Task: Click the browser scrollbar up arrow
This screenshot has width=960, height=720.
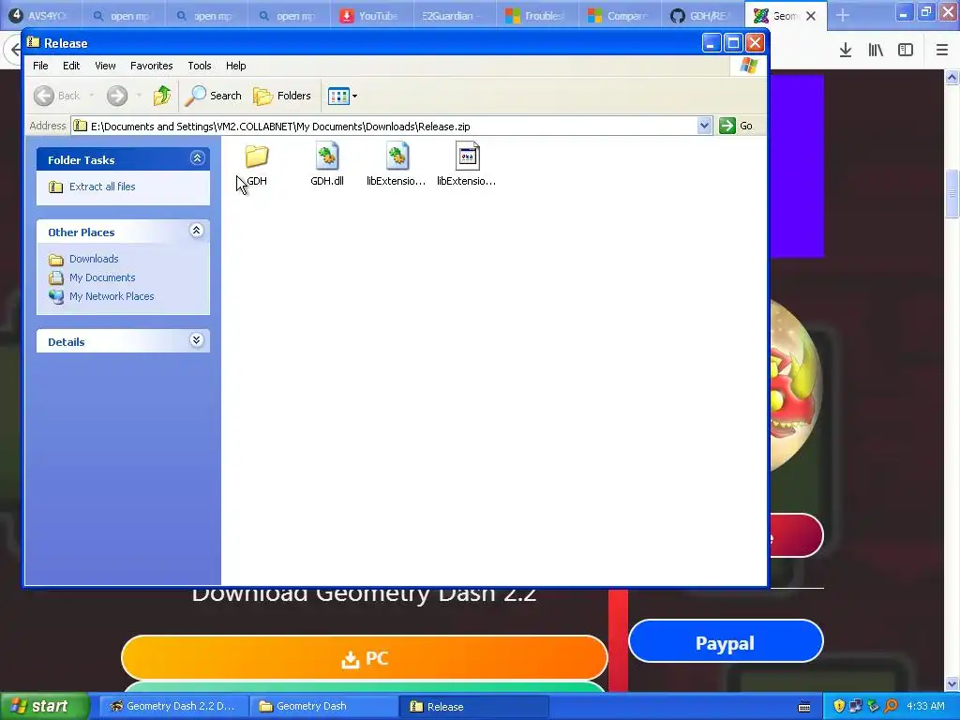Action: (952, 77)
